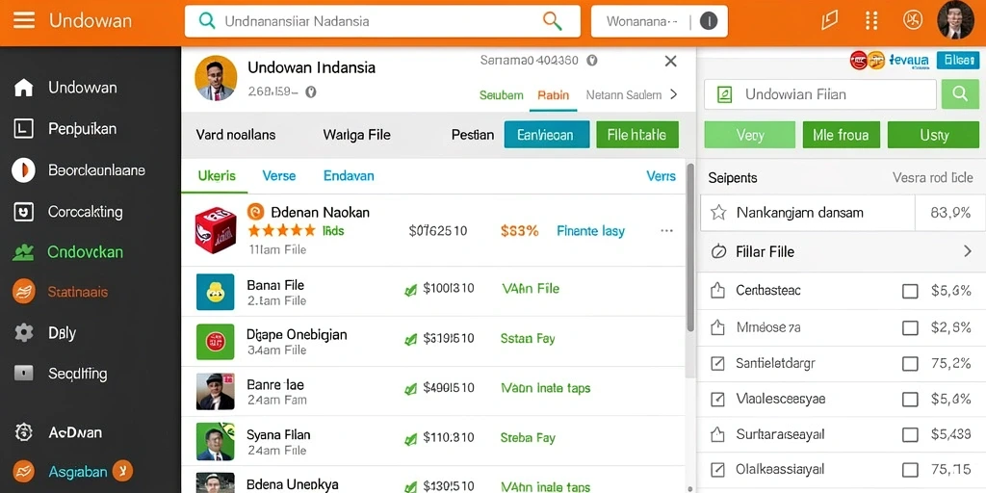Click the Finente lasy link
This screenshot has height=493, width=986.
pyautogui.click(x=590, y=231)
